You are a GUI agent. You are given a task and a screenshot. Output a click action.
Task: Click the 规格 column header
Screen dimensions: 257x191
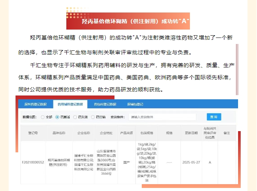click(x=169, y=133)
